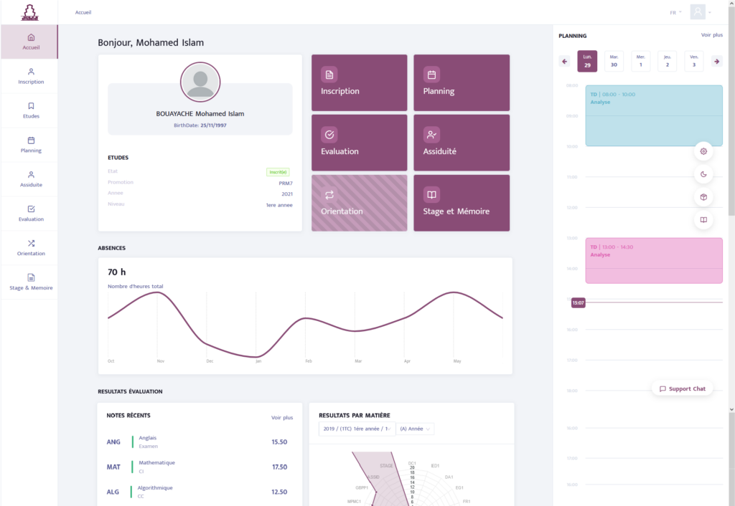This screenshot has height=506, width=735.
Task: Click the Jan label on the absences chart
Action: 258,361
